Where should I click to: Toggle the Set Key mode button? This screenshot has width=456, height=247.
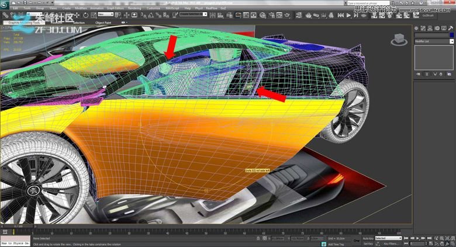tap(368, 244)
